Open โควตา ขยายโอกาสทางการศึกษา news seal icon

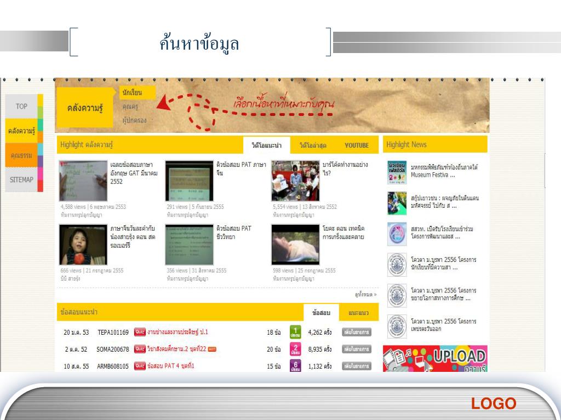click(x=397, y=295)
